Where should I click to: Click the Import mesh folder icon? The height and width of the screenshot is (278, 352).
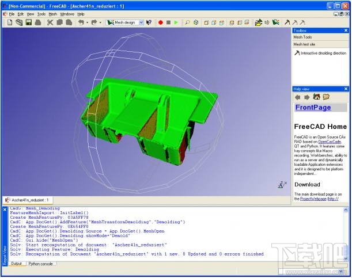click(259, 22)
